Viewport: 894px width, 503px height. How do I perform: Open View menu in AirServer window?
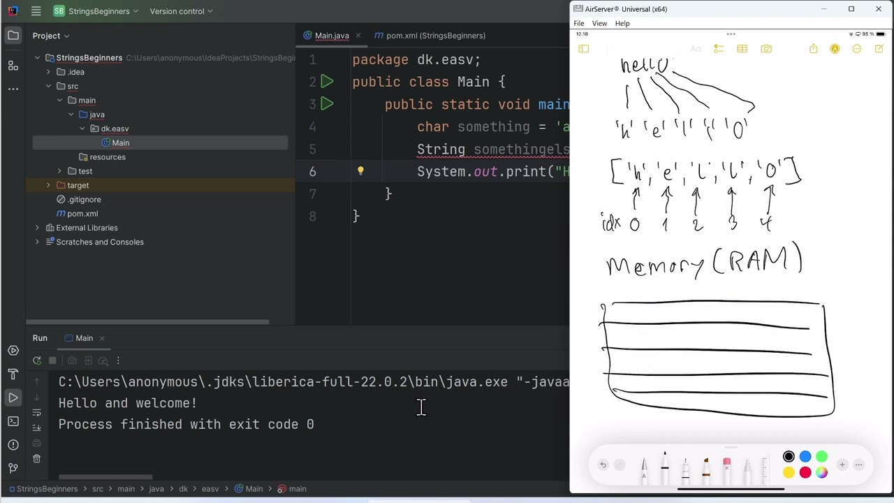click(x=599, y=24)
